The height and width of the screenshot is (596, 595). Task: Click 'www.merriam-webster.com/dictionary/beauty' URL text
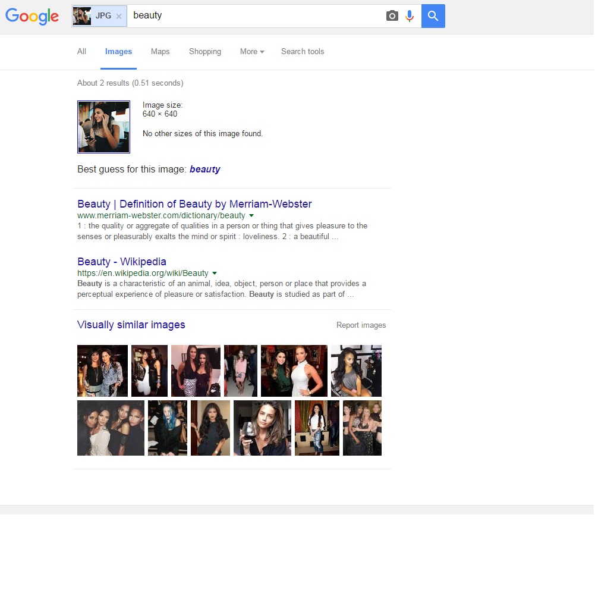161,215
